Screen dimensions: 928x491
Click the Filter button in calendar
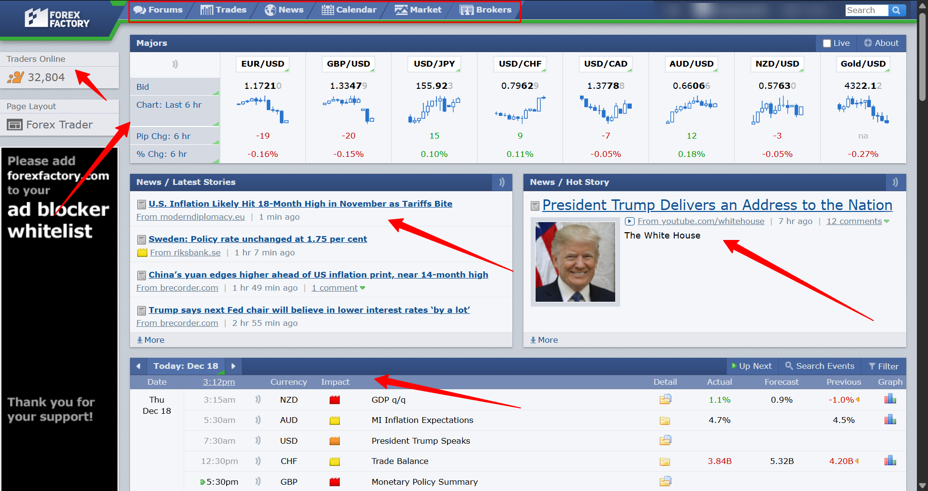(x=884, y=366)
